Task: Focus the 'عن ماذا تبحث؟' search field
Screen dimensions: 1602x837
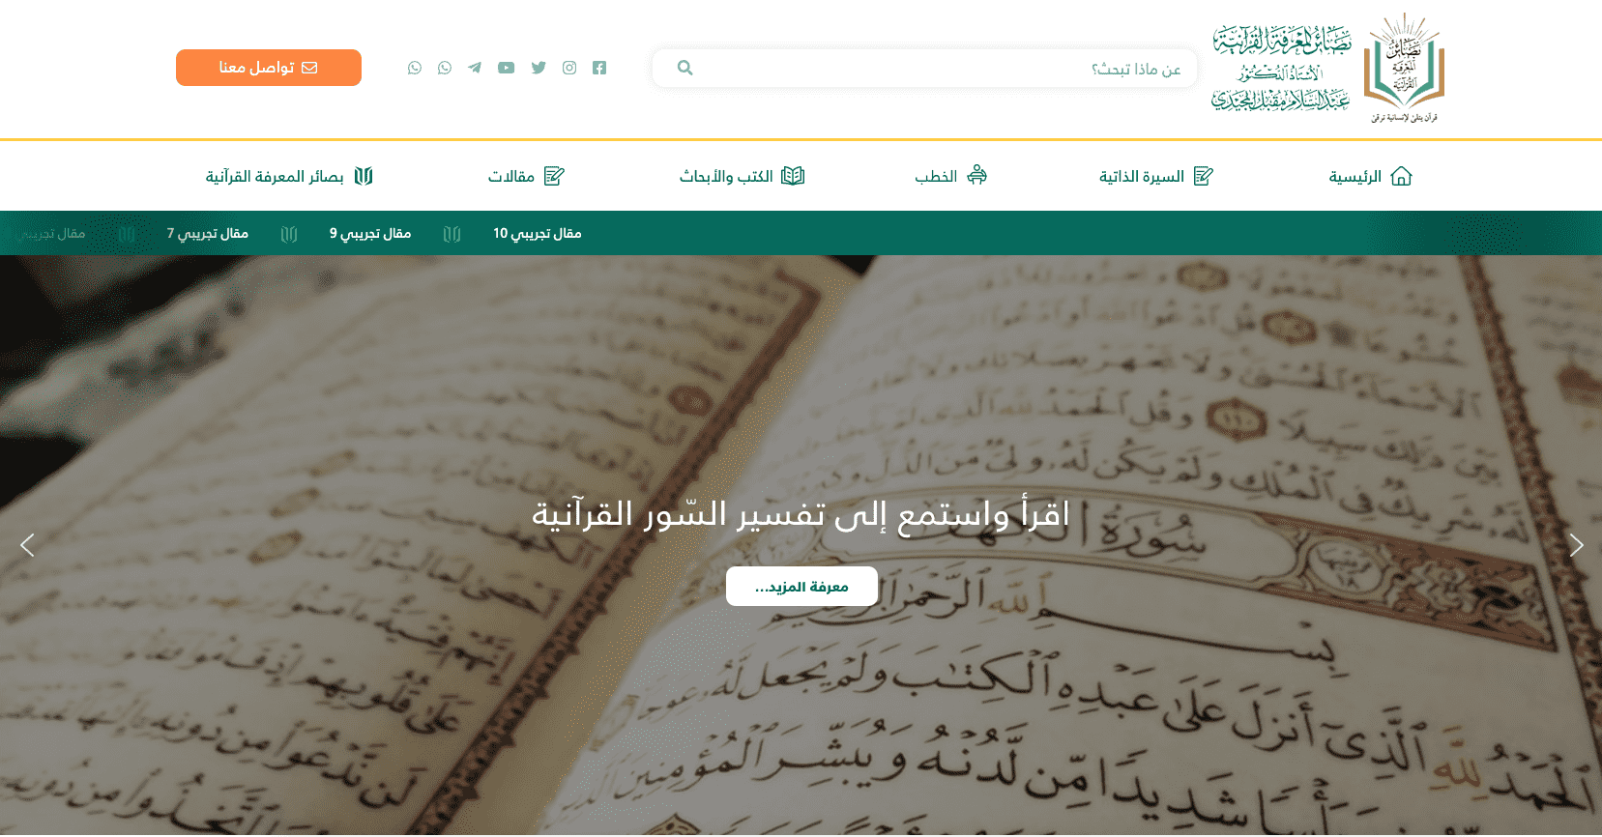Action: (924, 69)
